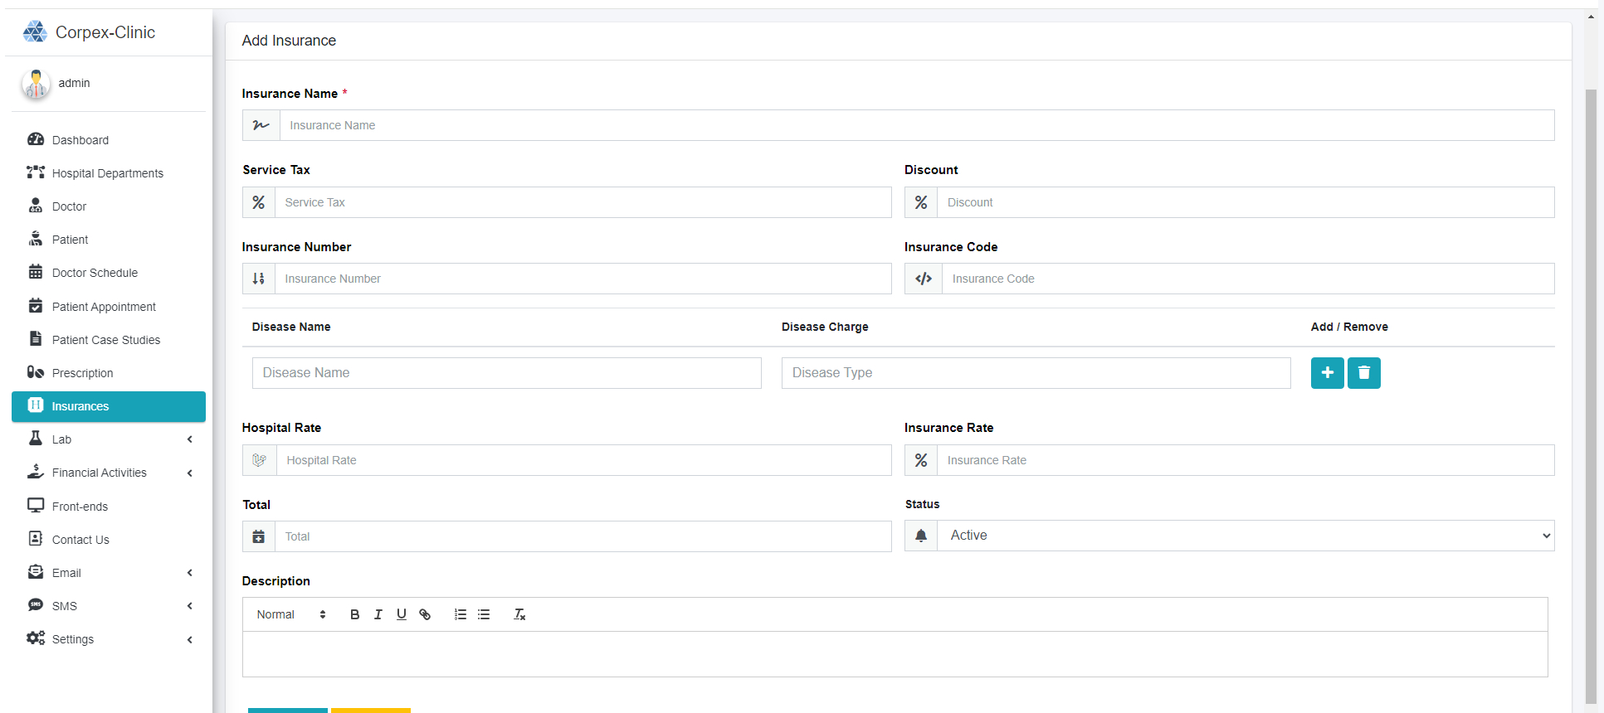Click the admin profile link
This screenshot has width=1604, height=713.
coord(74,83)
